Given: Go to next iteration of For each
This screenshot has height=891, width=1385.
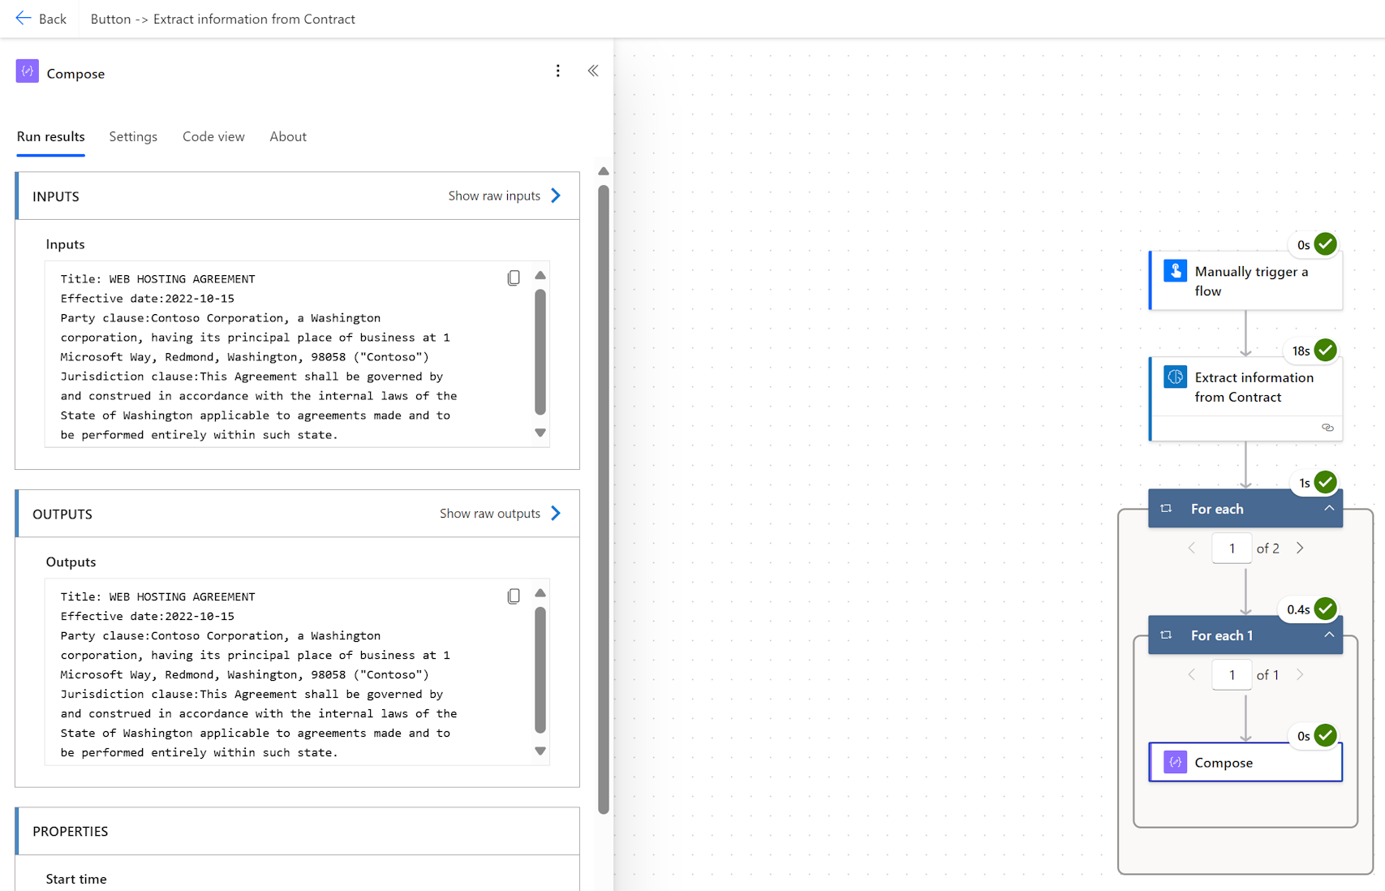Looking at the screenshot, I should (x=1300, y=548).
